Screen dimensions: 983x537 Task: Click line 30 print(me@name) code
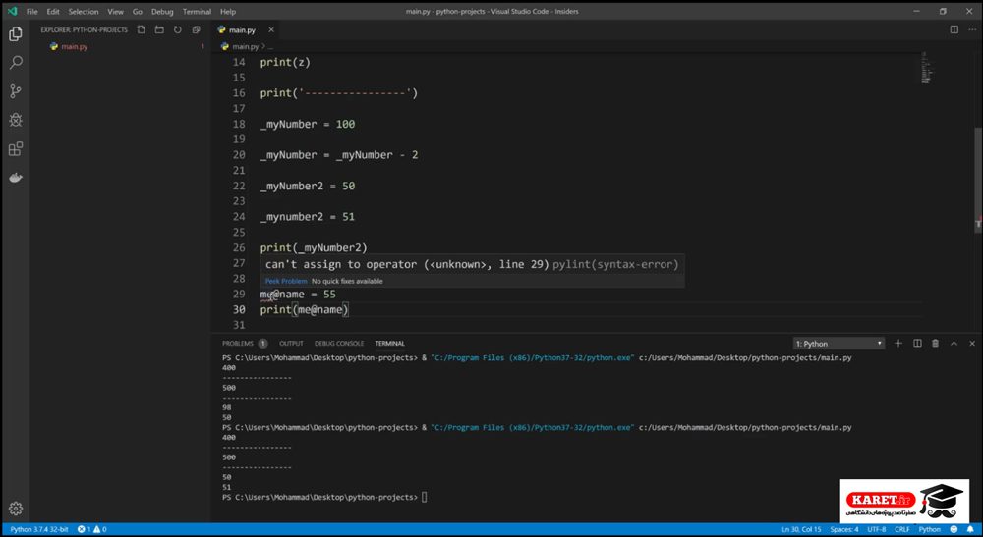coord(304,309)
